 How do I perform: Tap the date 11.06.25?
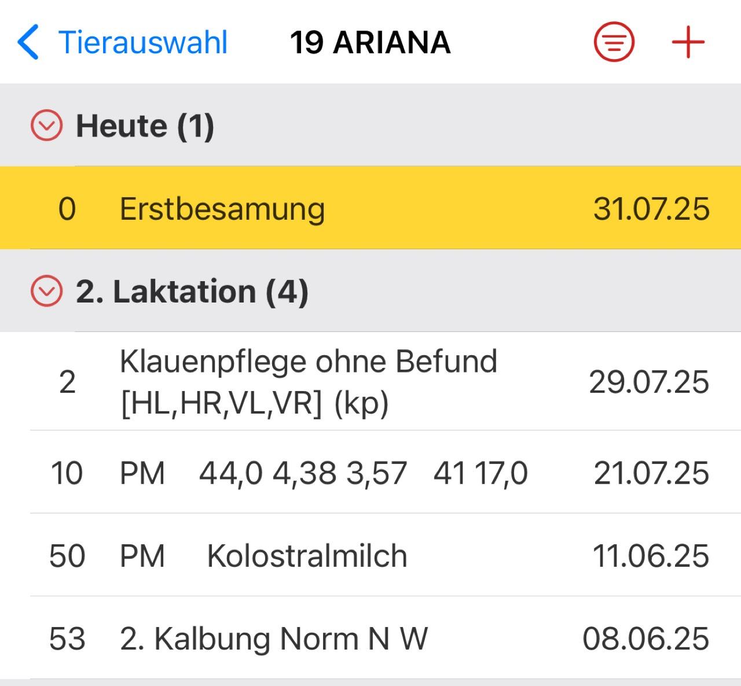651,556
